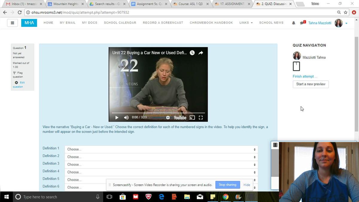359x202 pixels.
Task: Open SCHOOL CALENDAR in navigation bar
Action: pos(120,23)
